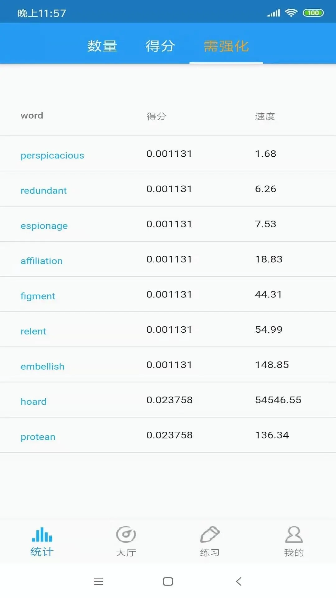Sort by the 得分 column header
Screen dimensions: 336x598
tap(156, 116)
